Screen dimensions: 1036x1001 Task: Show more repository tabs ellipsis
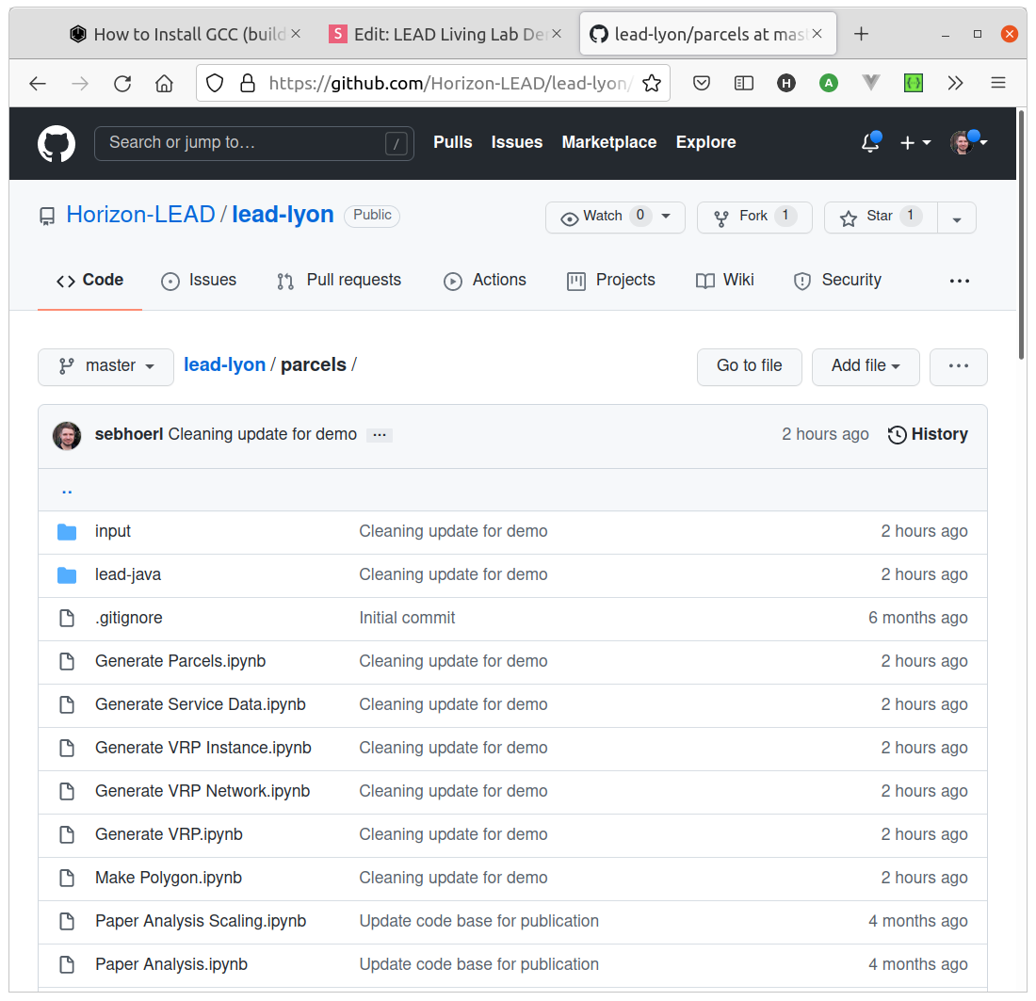(960, 281)
